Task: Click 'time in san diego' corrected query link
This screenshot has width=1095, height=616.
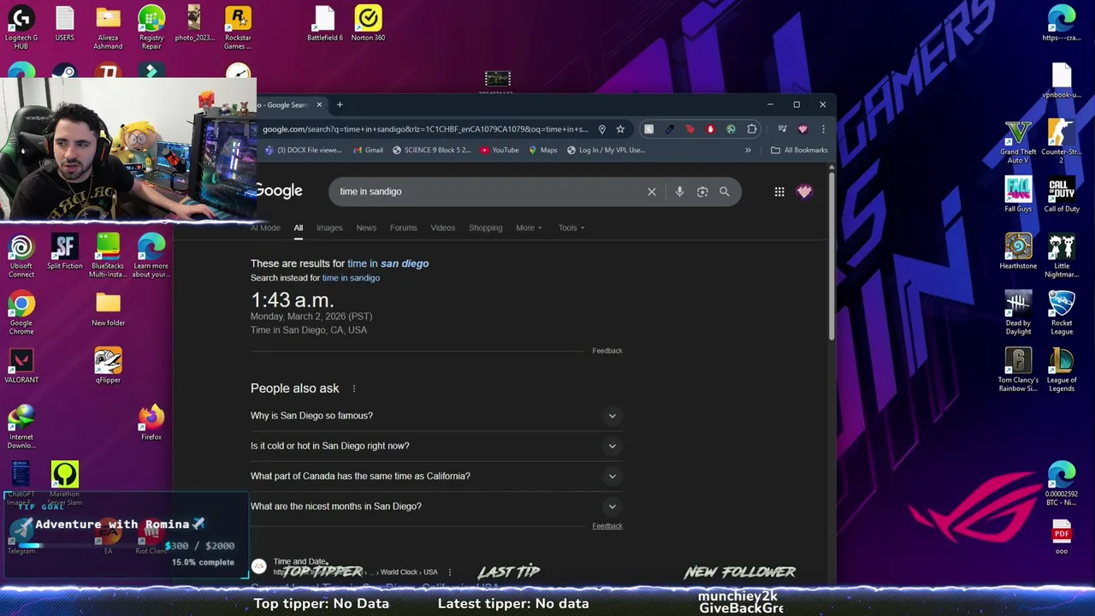Action: click(388, 264)
